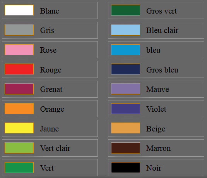Select the Blanc white color swatch
The height and width of the screenshot is (178, 207).
point(19,10)
